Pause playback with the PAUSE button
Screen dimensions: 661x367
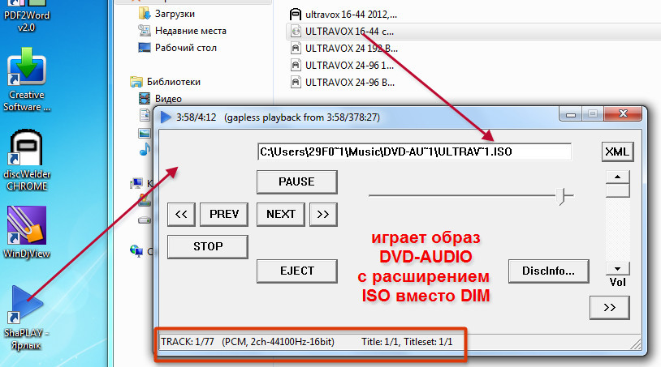(296, 182)
